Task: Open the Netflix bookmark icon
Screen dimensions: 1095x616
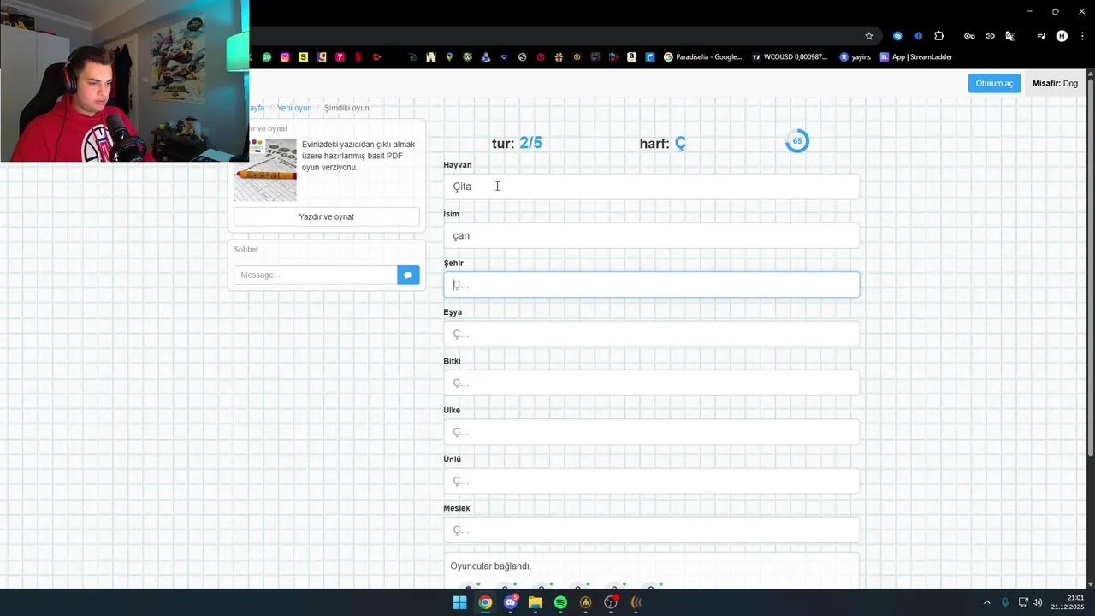Action: (358, 57)
